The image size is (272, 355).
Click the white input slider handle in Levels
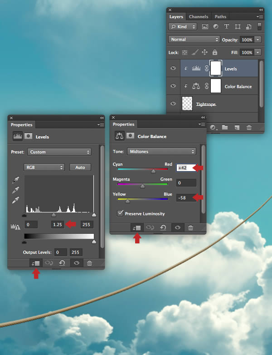(94, 215)
